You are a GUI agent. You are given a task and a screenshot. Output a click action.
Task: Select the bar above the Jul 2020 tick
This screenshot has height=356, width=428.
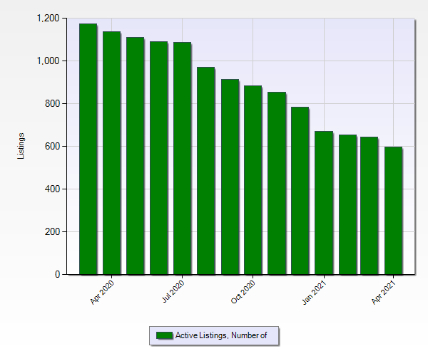[183, 158]
